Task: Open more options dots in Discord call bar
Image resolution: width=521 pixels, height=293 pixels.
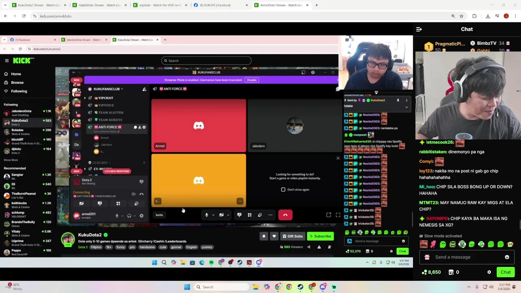Action: tap(270, 215)
